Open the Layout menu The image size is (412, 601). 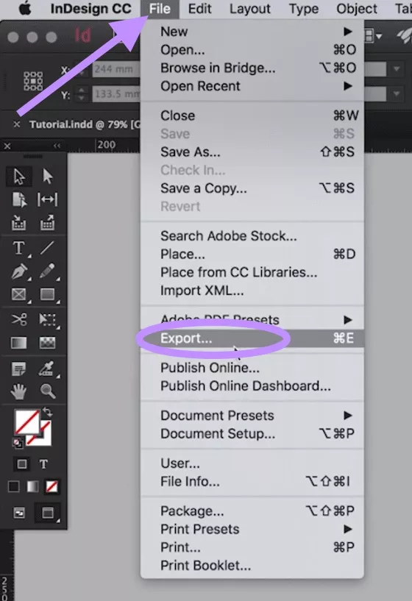pyautogui.click(x=250, y=9)
